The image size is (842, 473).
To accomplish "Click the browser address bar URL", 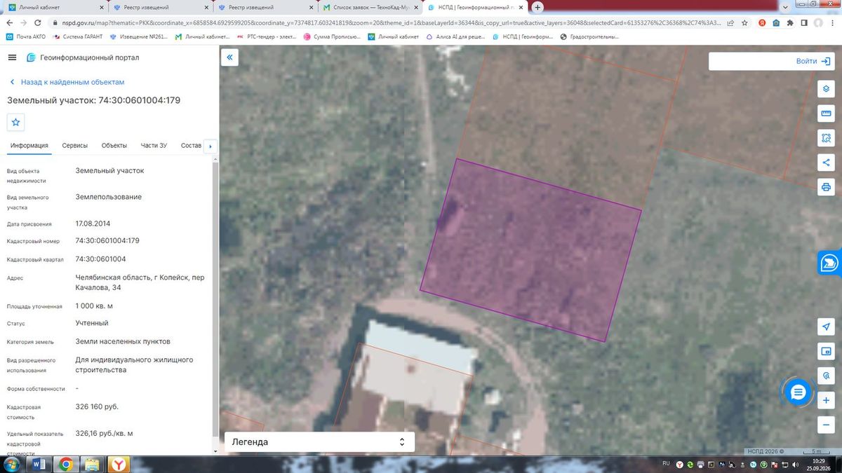I will [393, 22].
